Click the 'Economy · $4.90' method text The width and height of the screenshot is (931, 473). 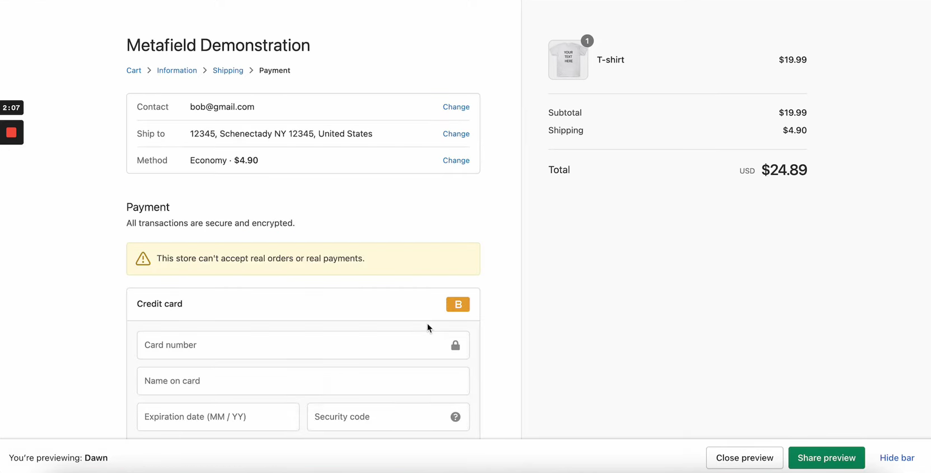pos(224,160)
